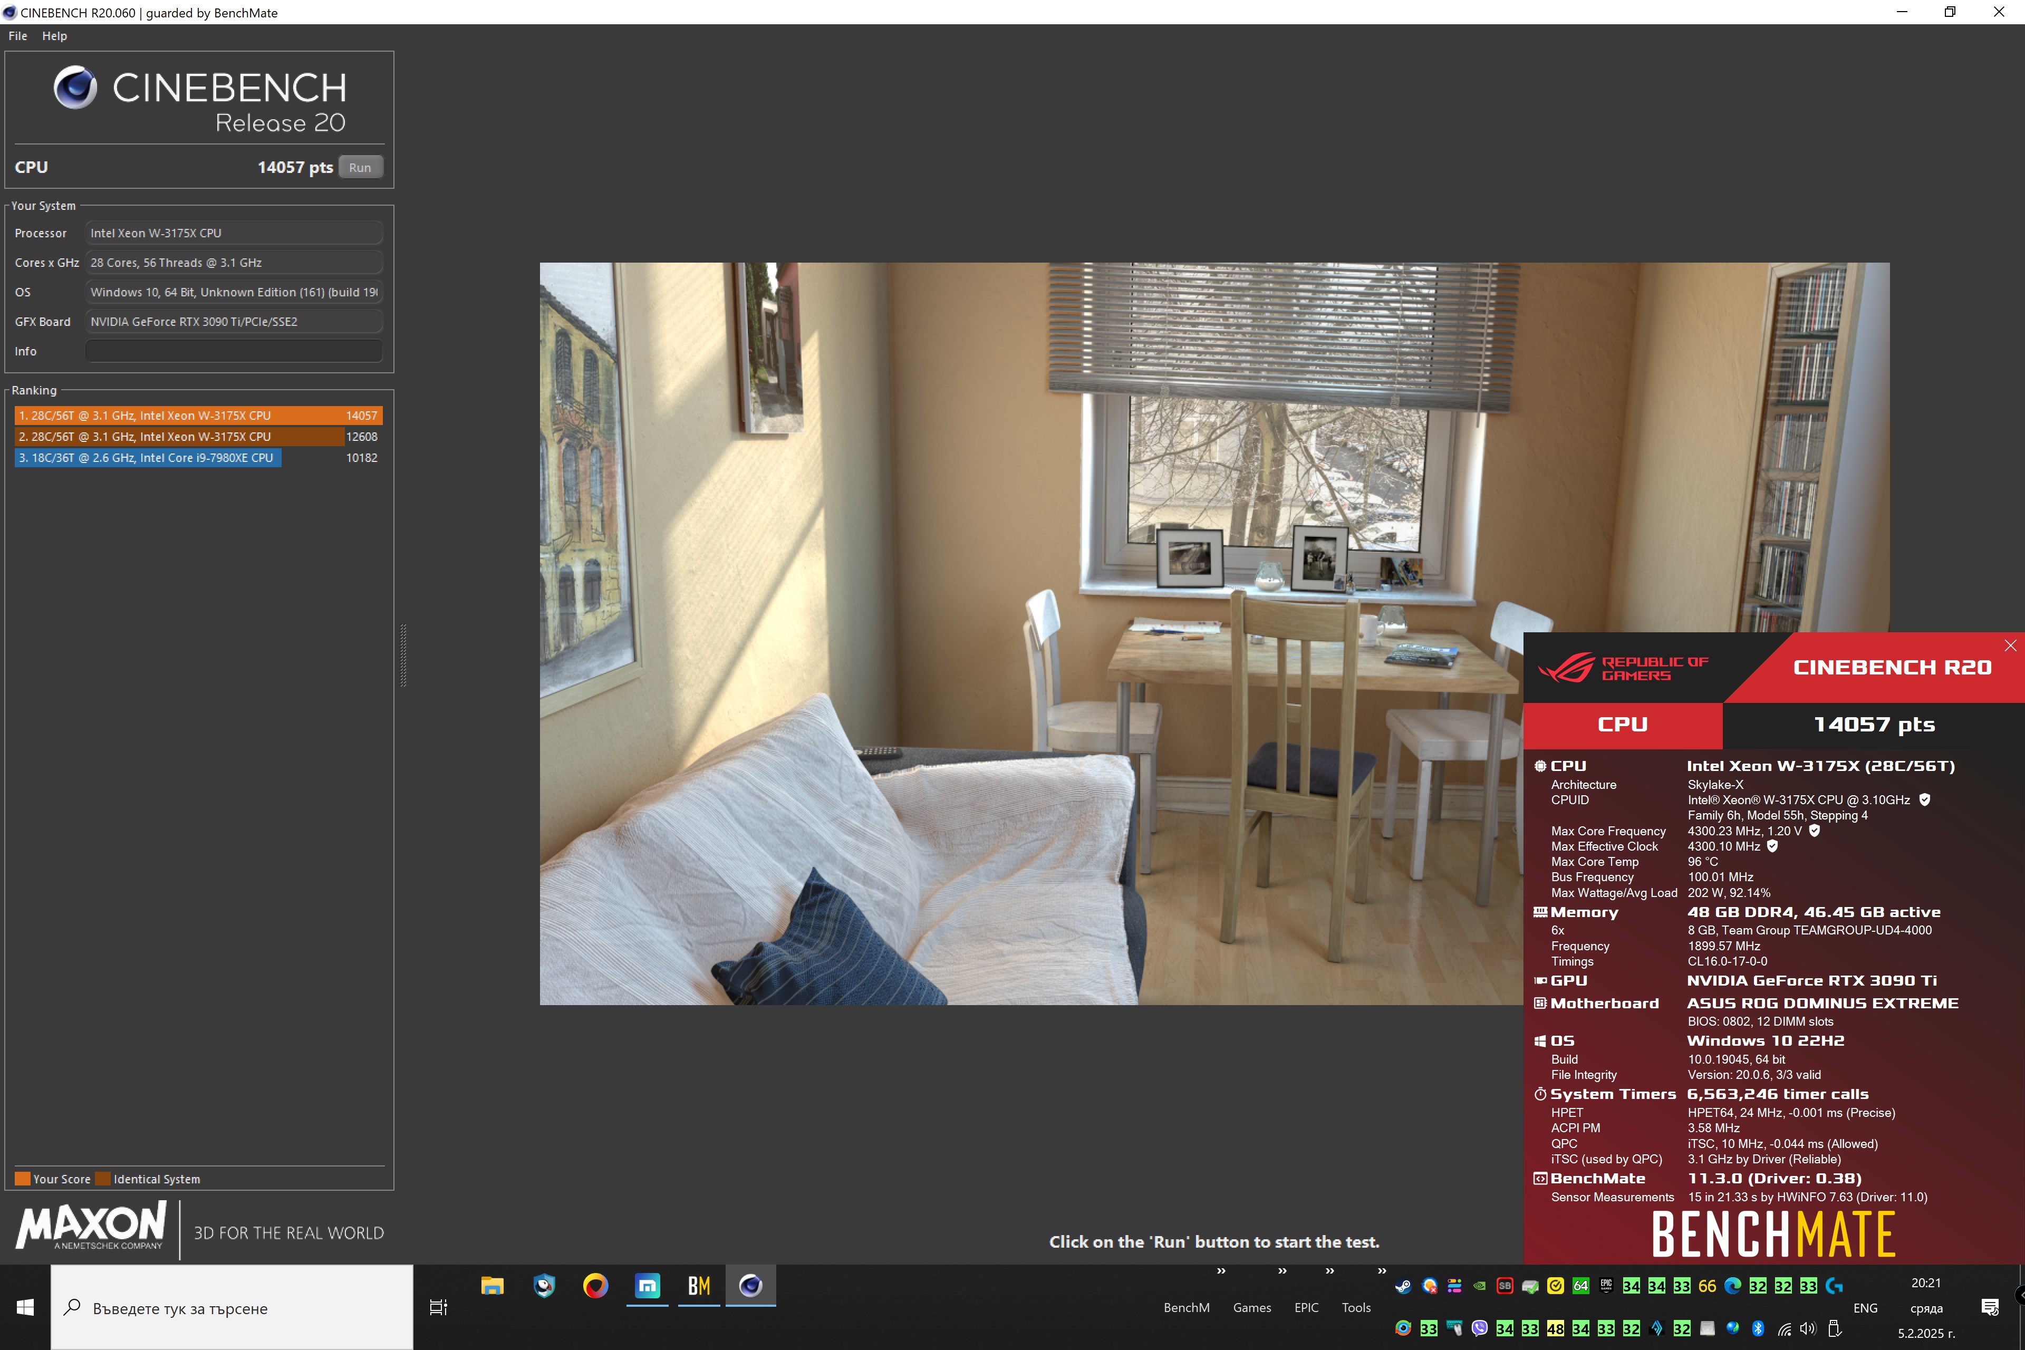The image size is (2025, 1350).
Task: Switch to the Maxthon window on taskbar
Action: pos(648,1286)
